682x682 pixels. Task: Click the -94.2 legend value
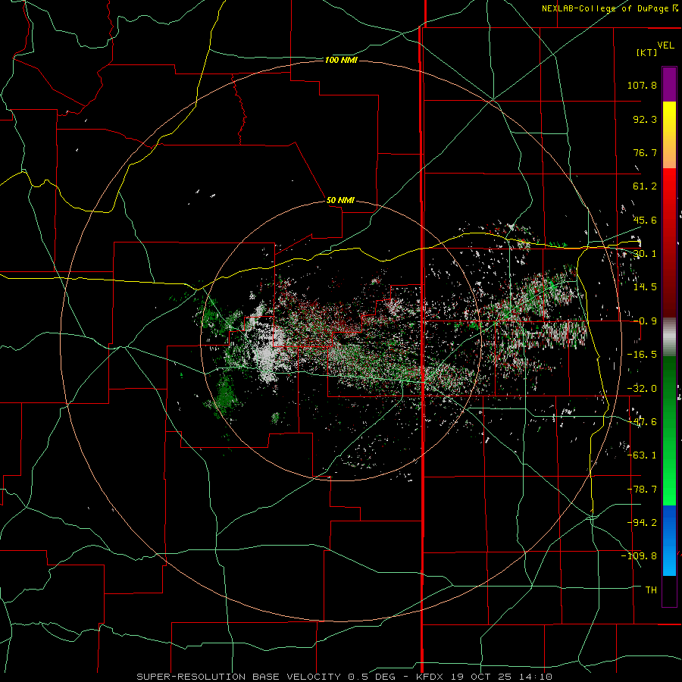click(642, 522)
